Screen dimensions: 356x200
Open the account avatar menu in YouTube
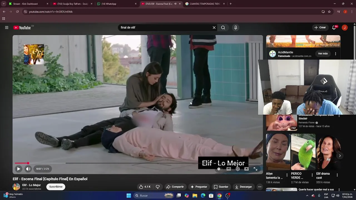(x=345, y=27)
